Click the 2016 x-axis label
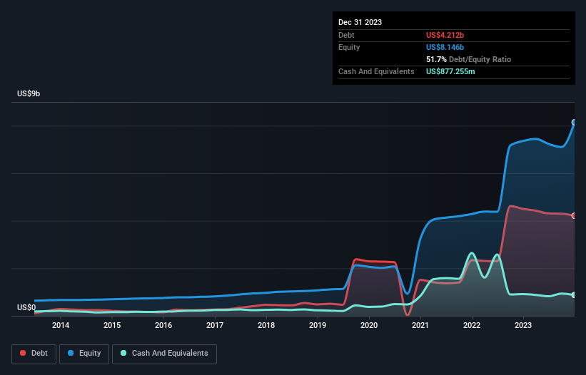This screenshot has width=586, height=375. pos(163,325)
